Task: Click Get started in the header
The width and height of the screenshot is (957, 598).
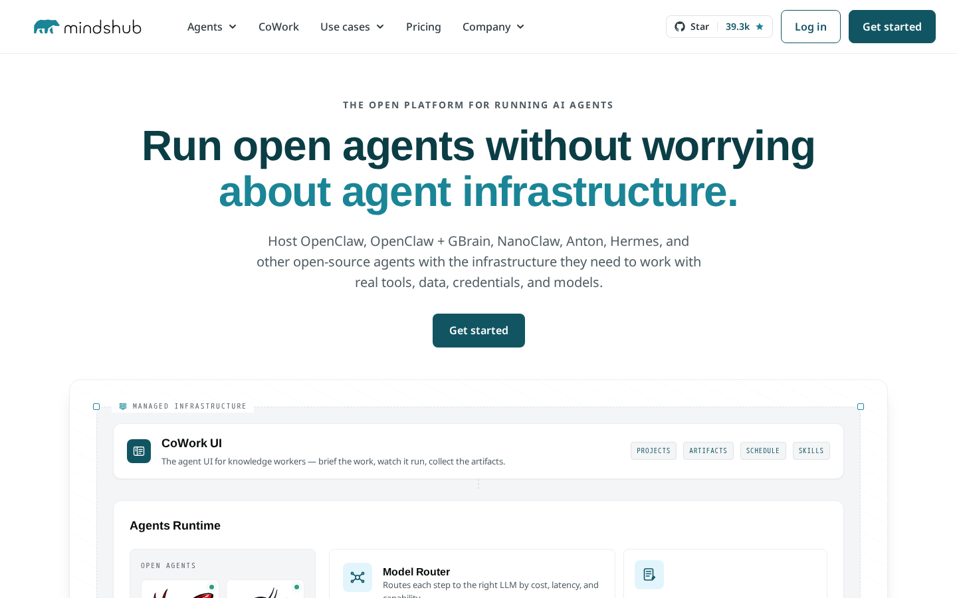Action: 892,27
